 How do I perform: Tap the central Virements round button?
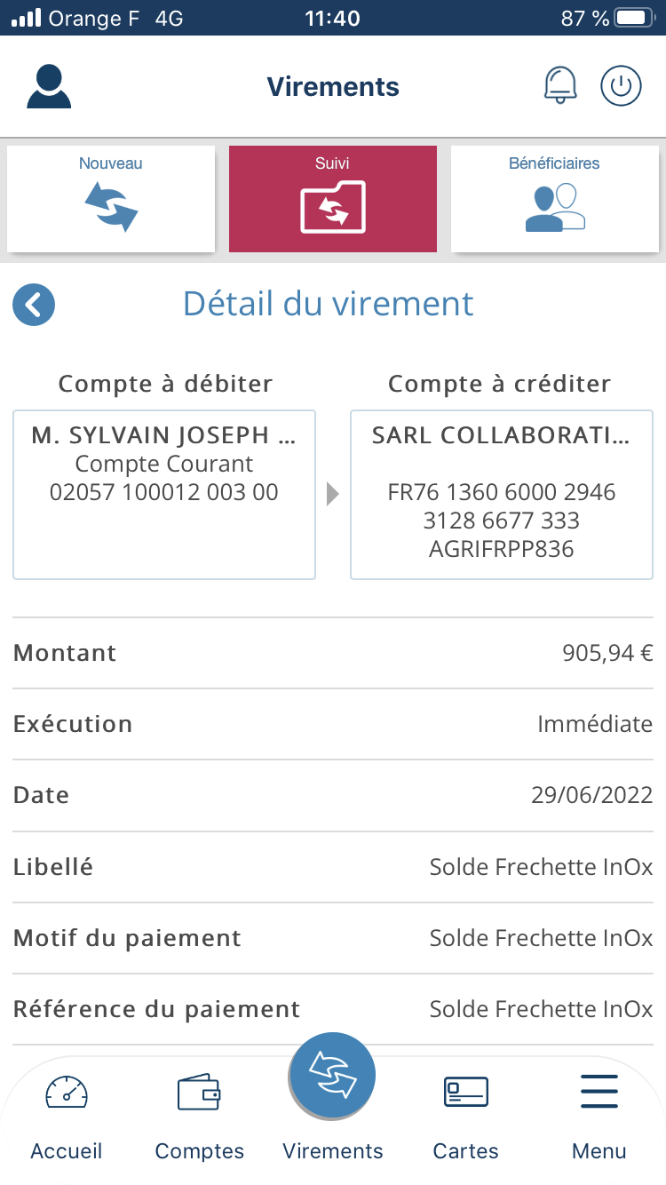333,1076
